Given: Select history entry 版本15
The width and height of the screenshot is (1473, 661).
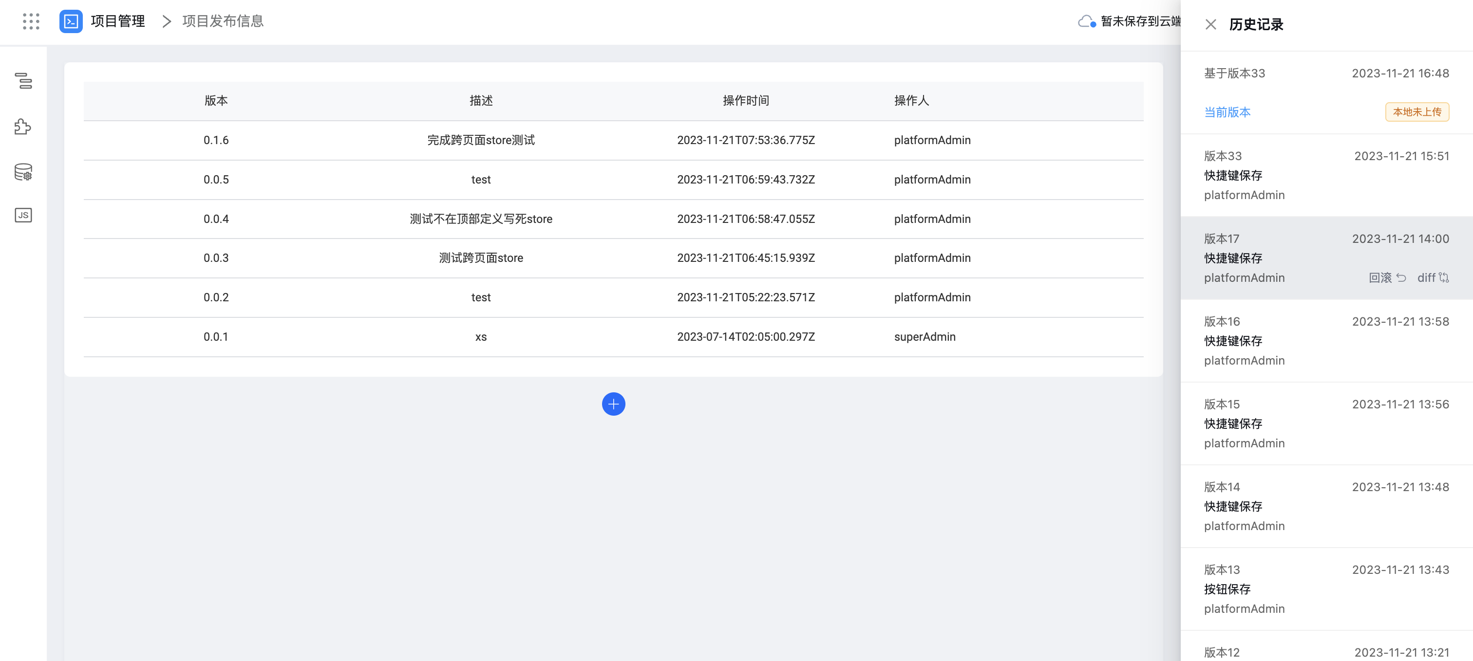Looking at the screenshot, I should tap(1326, 424).
